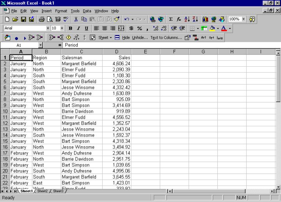Open the font size dropdown
Viewport: 281px width, 202px height.
62,28
